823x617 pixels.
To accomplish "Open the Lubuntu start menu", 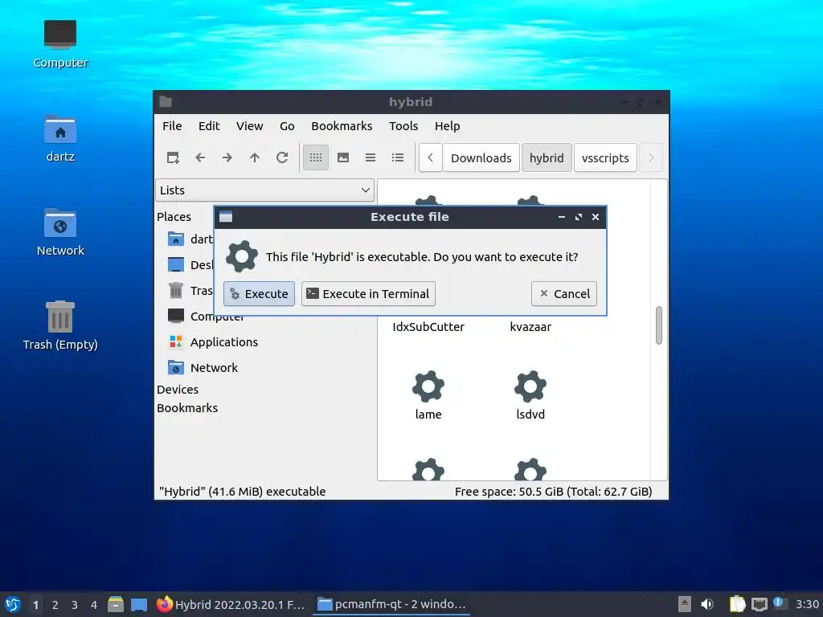I will point(13,604).
